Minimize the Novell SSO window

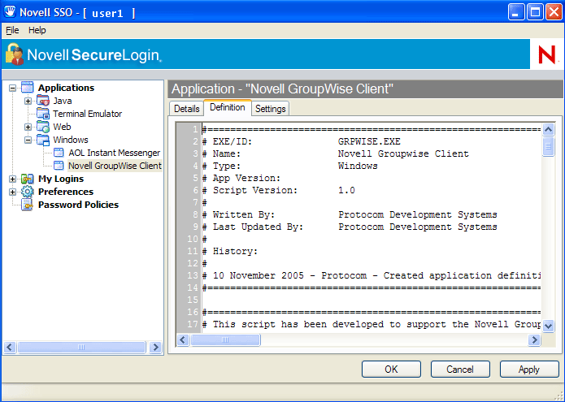pos(516,13)
